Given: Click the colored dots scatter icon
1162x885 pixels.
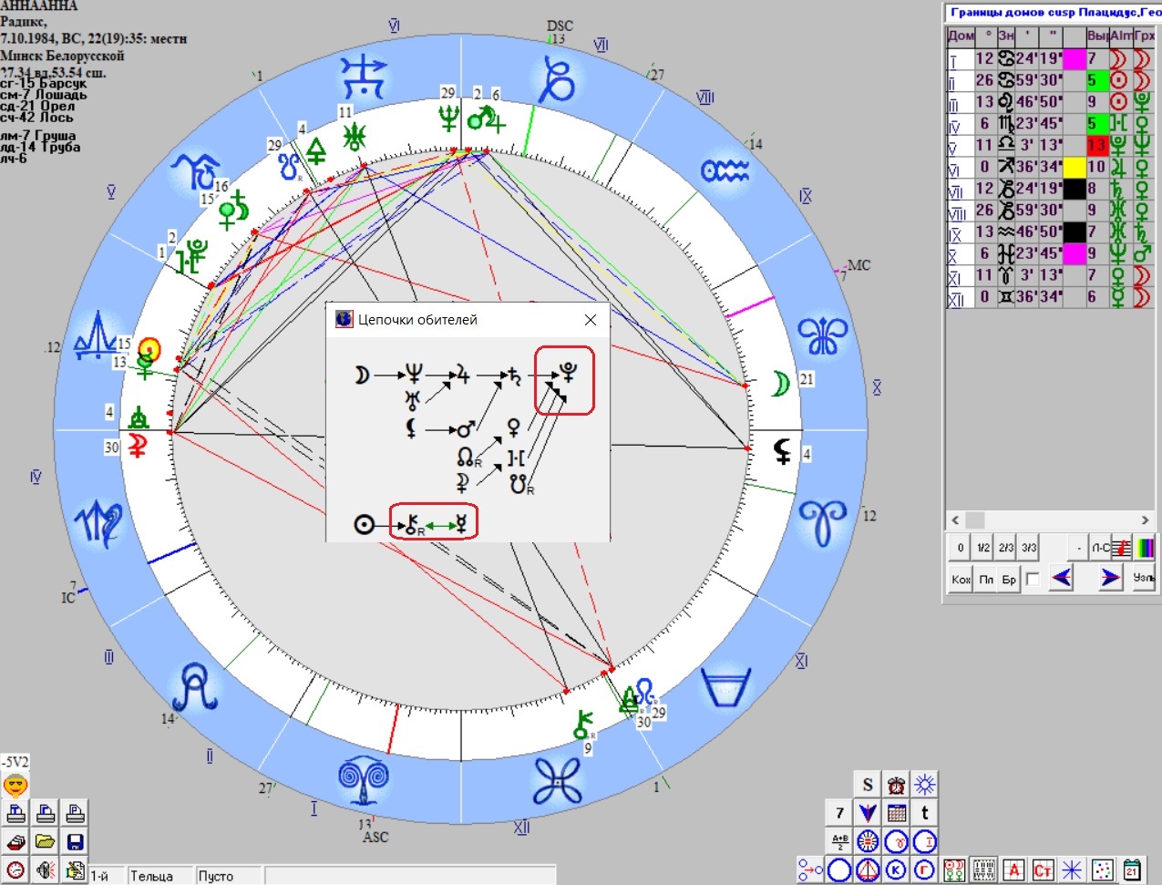Looking at the screenshot, I should tap(1103, 870).
